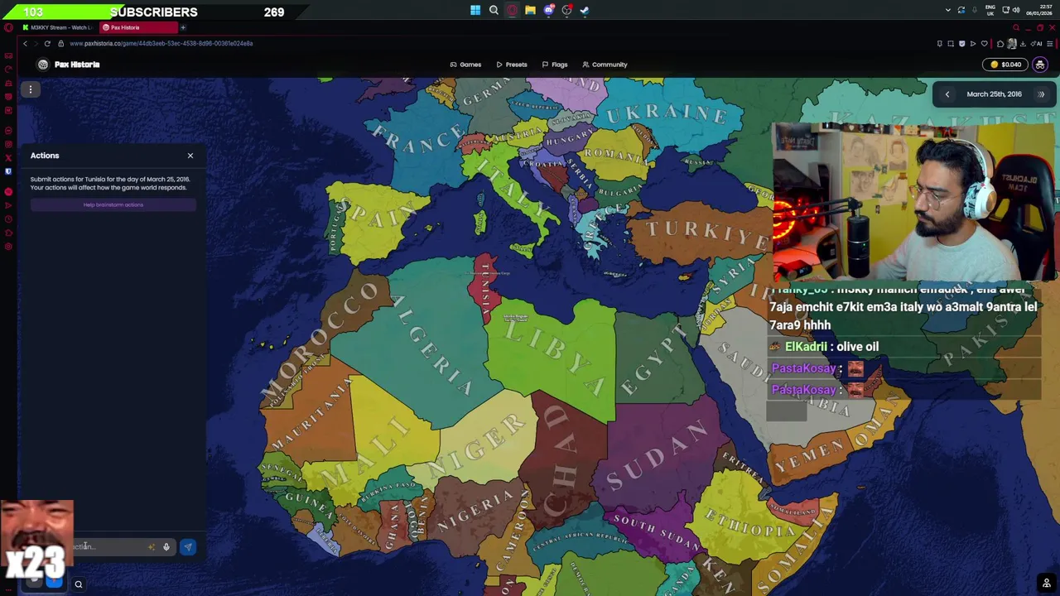Open browser downloads icon
The width and height of the screenshot is (1060, 596).
[x=1022, y=44]
